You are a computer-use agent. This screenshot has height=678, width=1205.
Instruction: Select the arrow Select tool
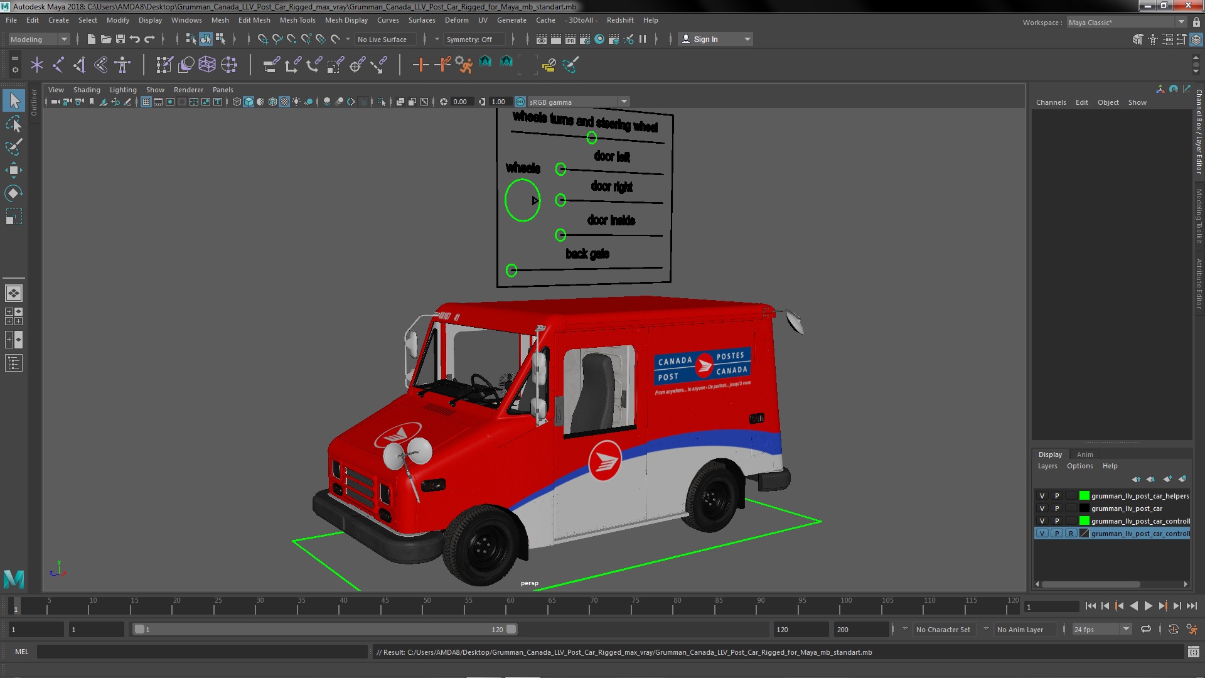point(14,100)
